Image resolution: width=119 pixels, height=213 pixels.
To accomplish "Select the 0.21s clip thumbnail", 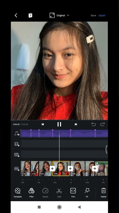I will [45, 168].
